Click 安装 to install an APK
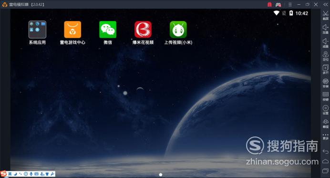This screenshot has width=330, height=178. pyautogui.click(x=325, y=83)
